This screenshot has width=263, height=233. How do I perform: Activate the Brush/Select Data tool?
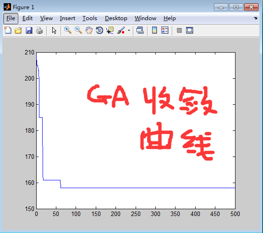[121, 30]
